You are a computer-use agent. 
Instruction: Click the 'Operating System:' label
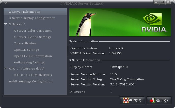tap(84, 48)
